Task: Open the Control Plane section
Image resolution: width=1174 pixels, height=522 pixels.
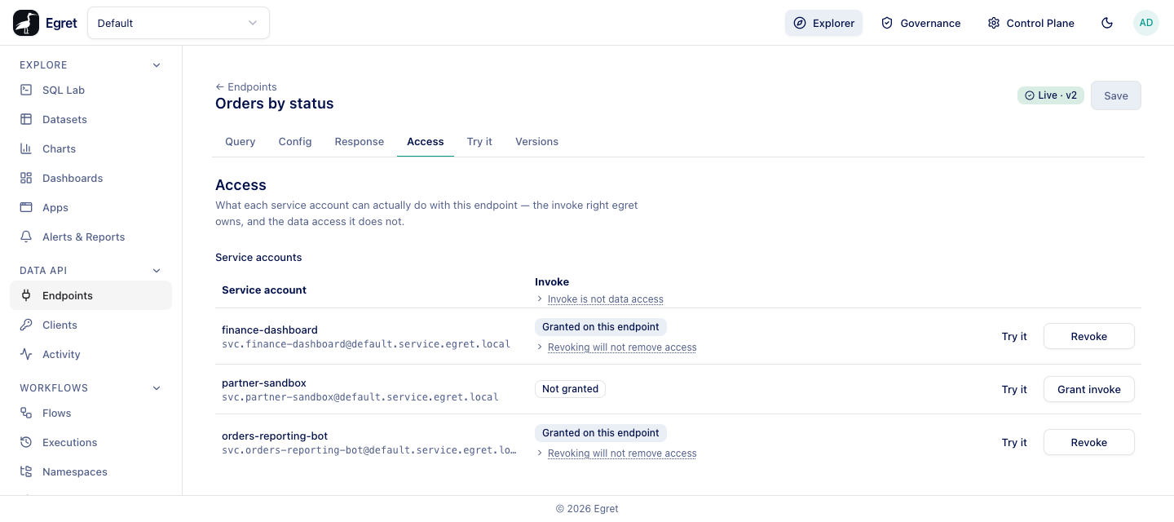Action: (x=1031, y=23)
